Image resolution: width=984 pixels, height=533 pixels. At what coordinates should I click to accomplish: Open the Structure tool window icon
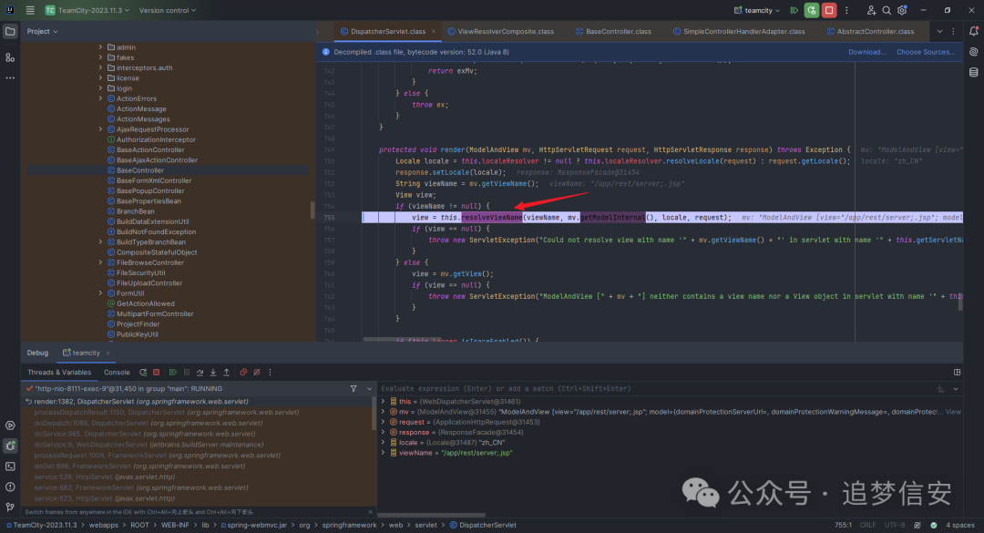pos(10,57)
